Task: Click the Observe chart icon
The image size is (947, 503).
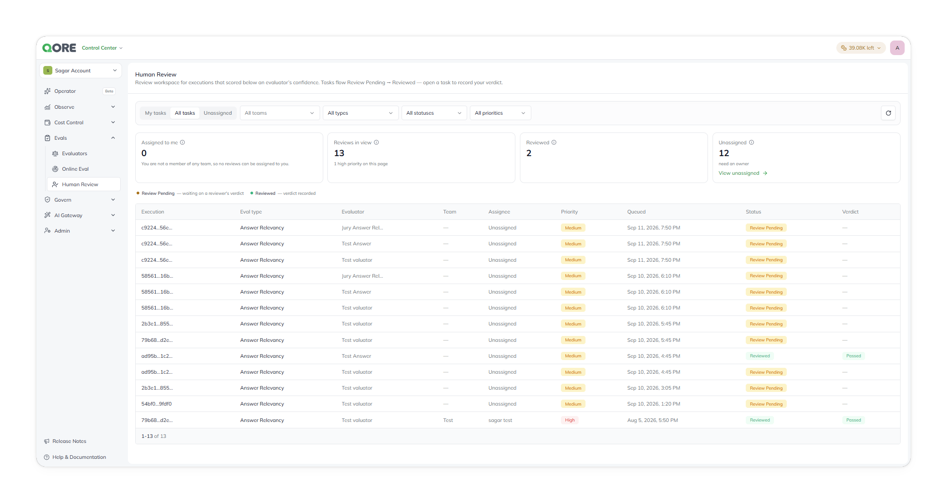Action: pyautogui.click(x=47, y=107)
